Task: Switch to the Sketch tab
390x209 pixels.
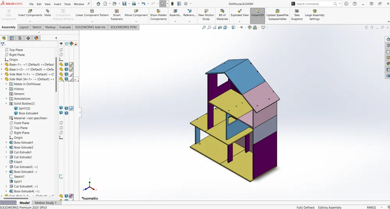Action: 37,27
